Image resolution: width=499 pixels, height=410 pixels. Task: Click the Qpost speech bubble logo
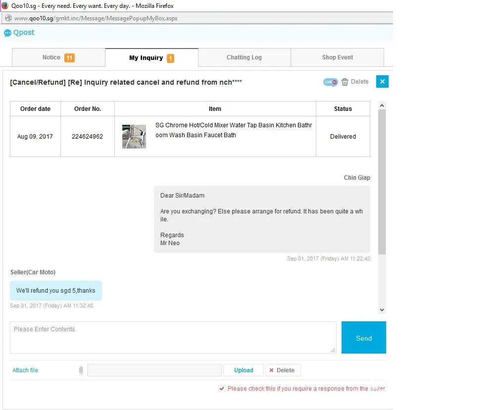pos(7,33)
